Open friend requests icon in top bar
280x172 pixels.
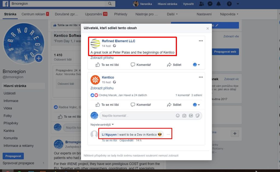click(202, 4)
